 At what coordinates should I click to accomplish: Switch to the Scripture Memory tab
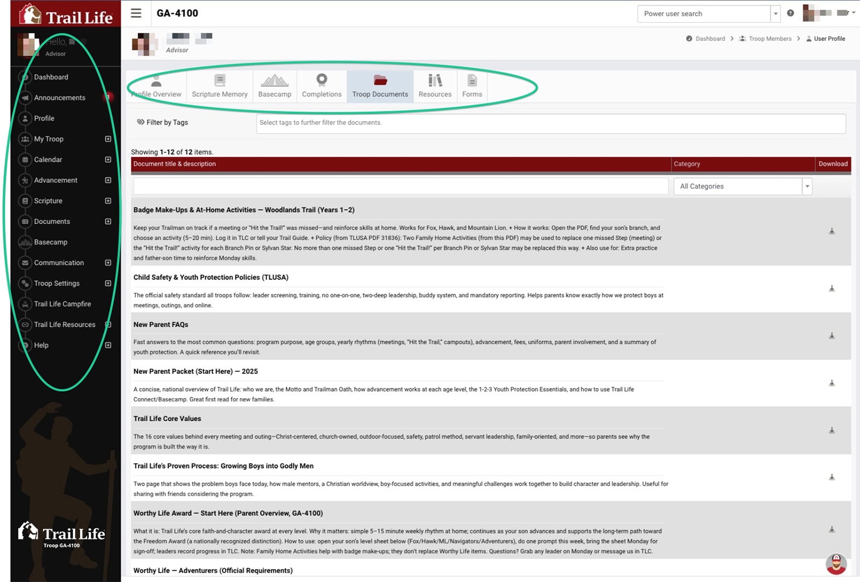219,87
